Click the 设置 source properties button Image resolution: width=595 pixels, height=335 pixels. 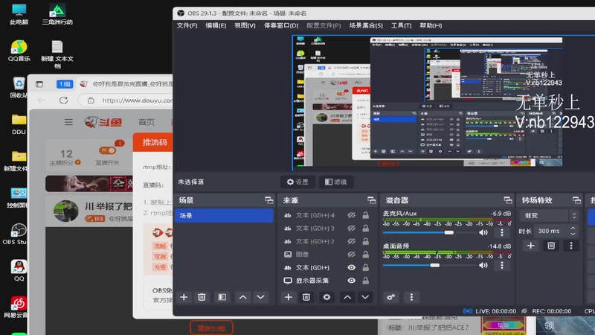coord(297,182)
